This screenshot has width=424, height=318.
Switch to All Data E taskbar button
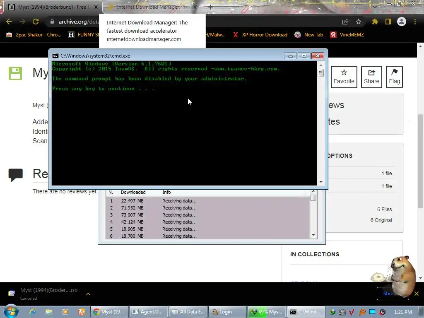(x=188, y=312)
